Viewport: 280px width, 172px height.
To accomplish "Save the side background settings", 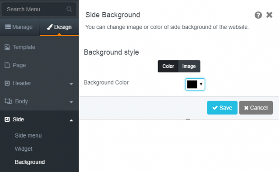I will point(222,108).
